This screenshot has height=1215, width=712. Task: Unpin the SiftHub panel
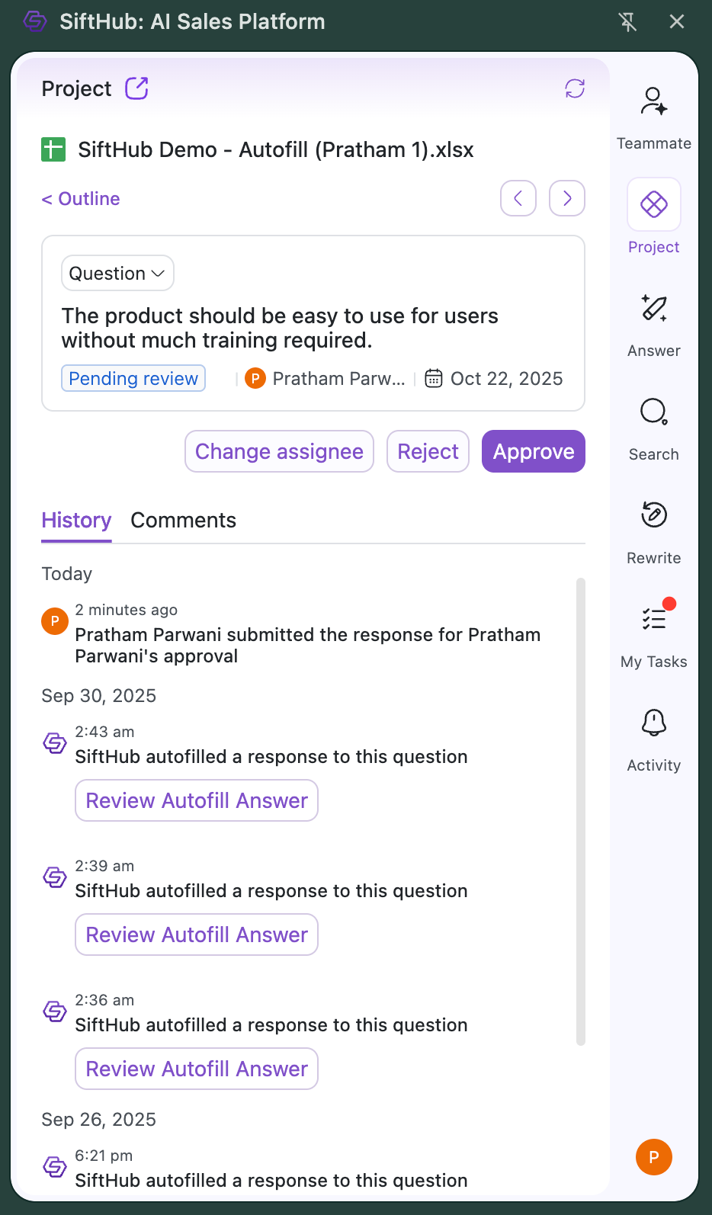[627, 21]
